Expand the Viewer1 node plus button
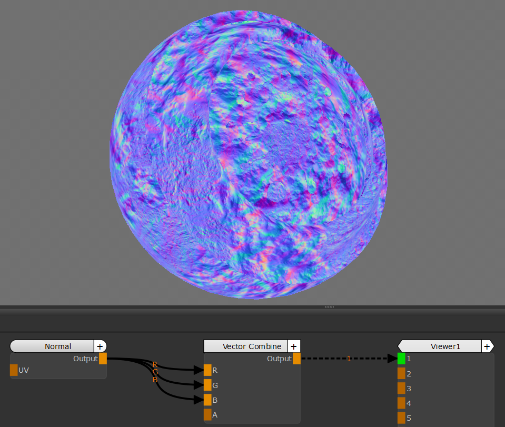This screenshot has height=427, width=505. (x=487, y=346)
